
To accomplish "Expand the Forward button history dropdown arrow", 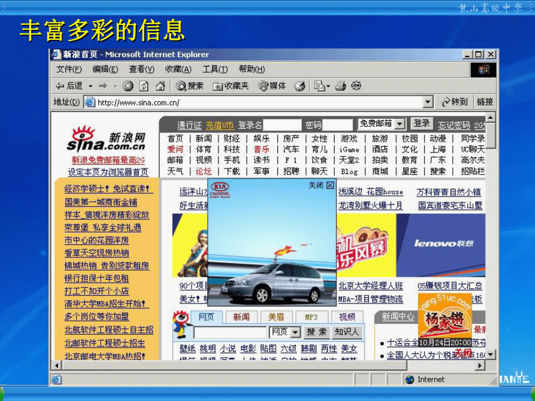I will pyautogui.click(x=115, y=86).
